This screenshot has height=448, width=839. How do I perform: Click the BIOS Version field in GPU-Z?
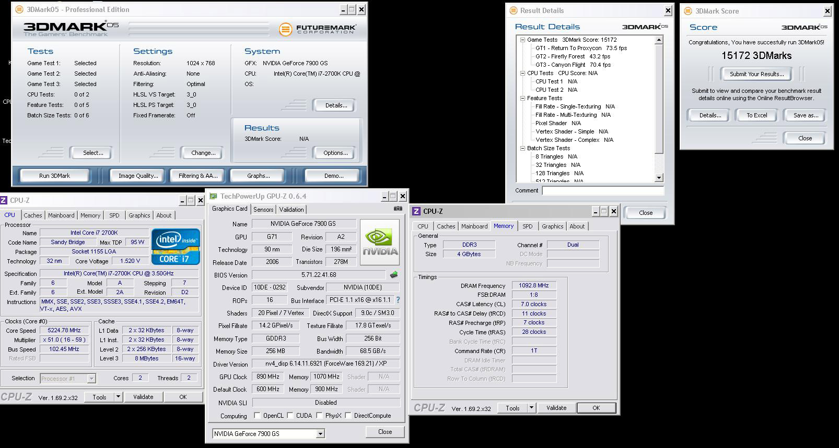click(319, 274)
